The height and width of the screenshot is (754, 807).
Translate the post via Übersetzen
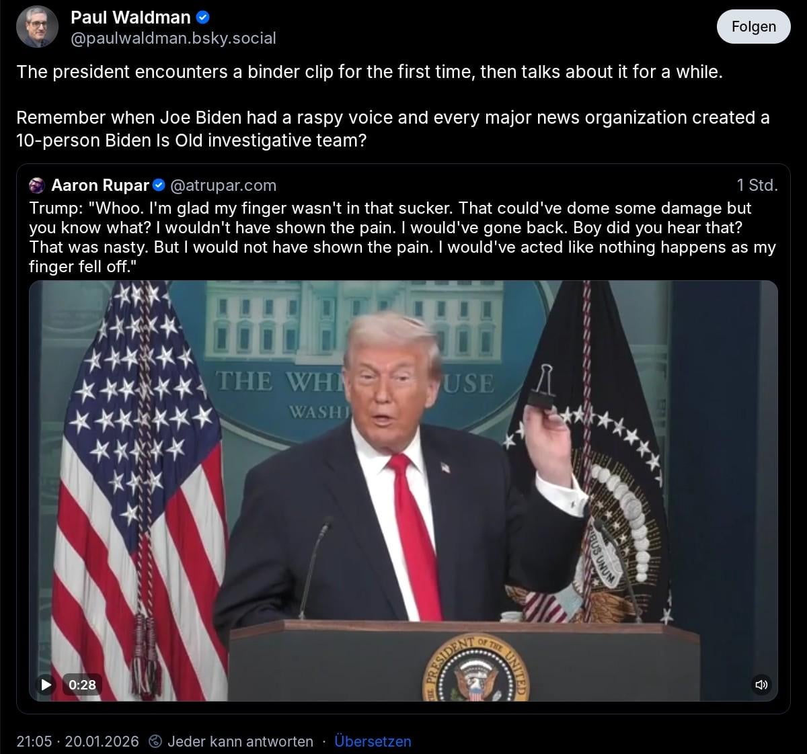[373, 741]
